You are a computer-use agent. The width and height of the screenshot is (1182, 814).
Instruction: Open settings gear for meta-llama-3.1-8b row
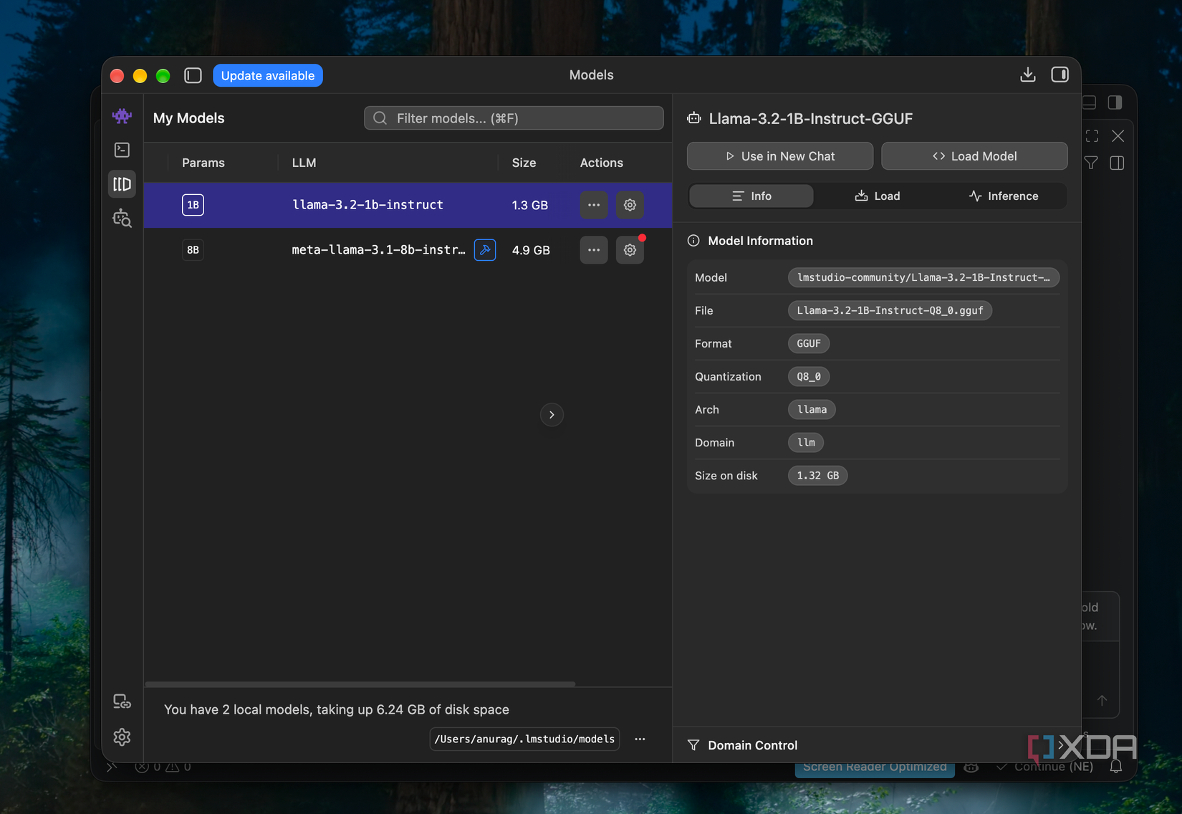[630, 250]
